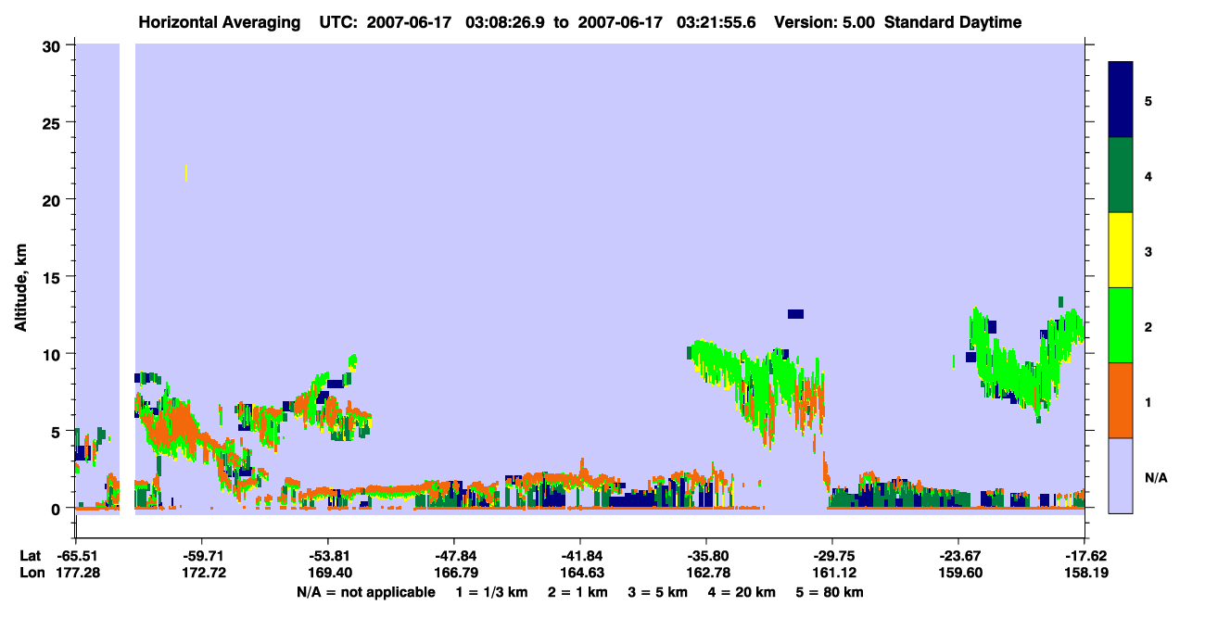
Task: Click the start time '03:08:26.9'
Action: tap(504, 22)
